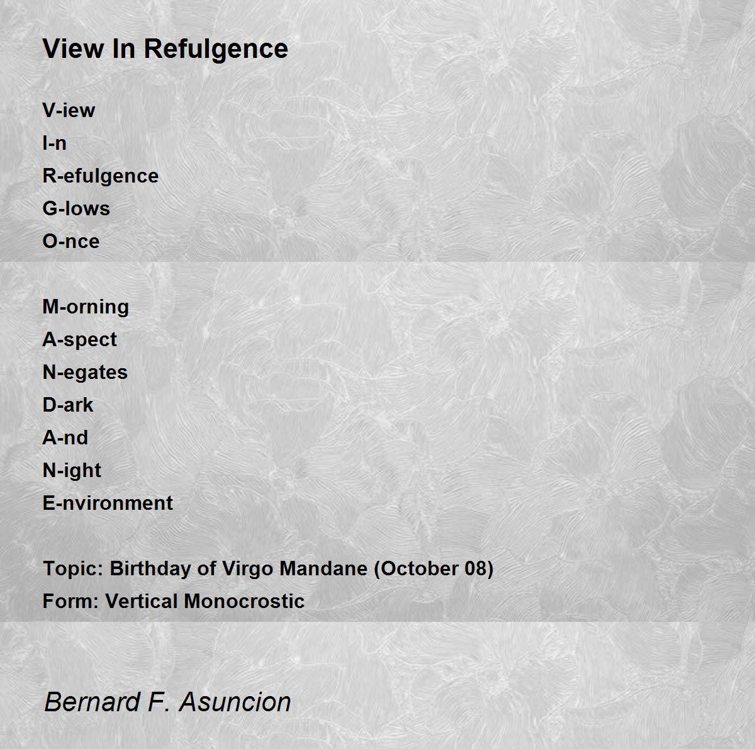Click the Form: Vertical Monocrostic line
Image resolution: width=755 pixels, height=749 pixels.
point(174,601)
